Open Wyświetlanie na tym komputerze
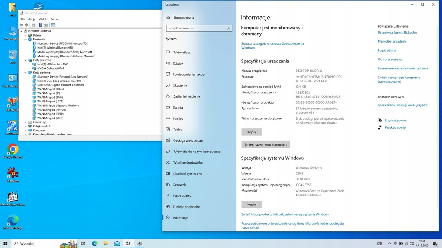The height and width of the screenshot is (248, 442). [196, 151]
